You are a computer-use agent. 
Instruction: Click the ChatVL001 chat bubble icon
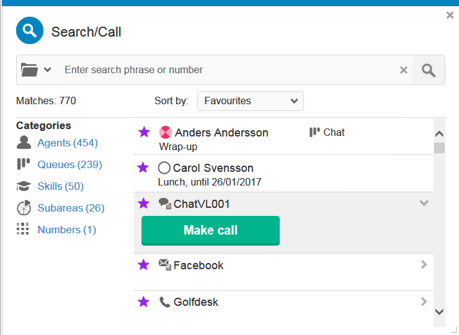[x=164, y=203]
